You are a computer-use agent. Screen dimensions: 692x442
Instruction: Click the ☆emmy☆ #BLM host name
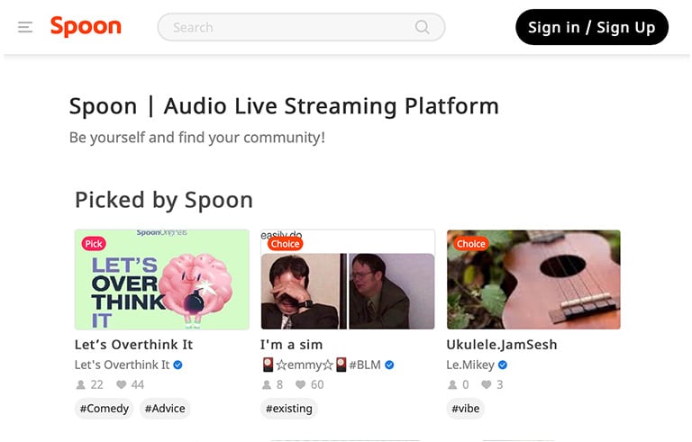[321, 365]
